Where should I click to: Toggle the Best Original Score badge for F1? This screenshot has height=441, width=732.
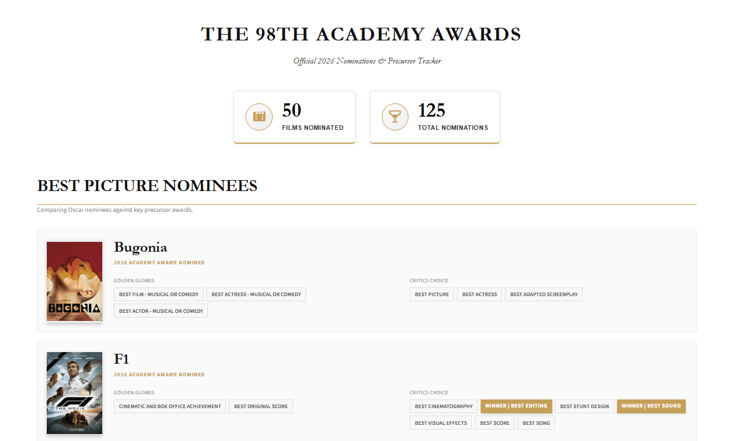pos(261,406)
